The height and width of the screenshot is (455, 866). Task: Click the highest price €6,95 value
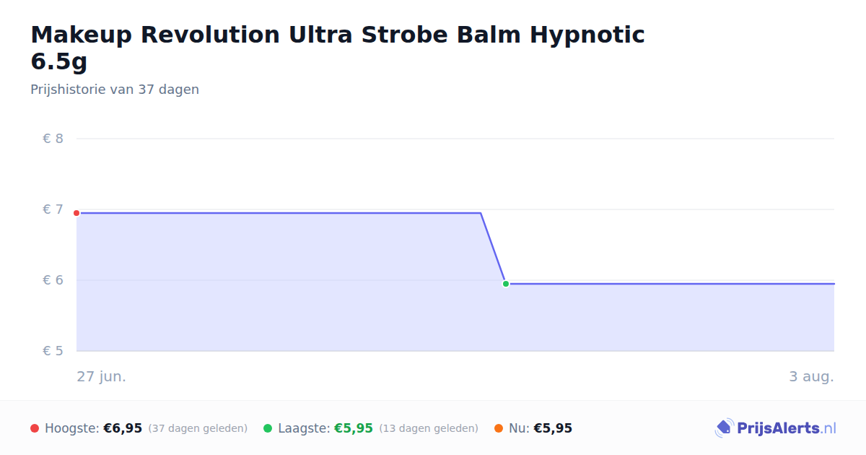(x=123, y=428)
